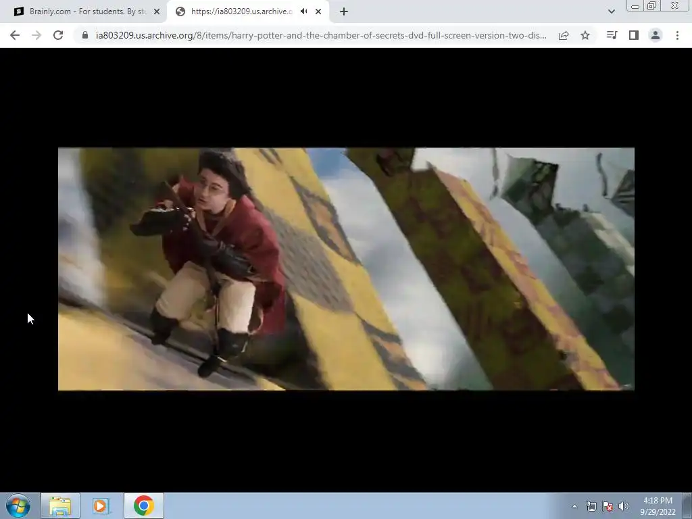Open the clock showing 4:18 PM
692x519 pixels.
coord(658,506)
